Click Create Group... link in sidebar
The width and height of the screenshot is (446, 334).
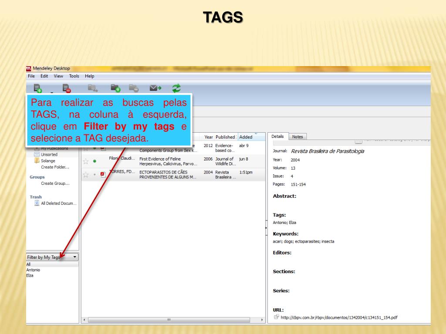pos(55,183)
